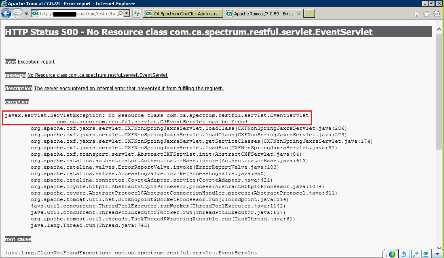Refresh the page with the green arrows icon
The image size is (444, 258).
pyautogui.click(x=137, y=13)
